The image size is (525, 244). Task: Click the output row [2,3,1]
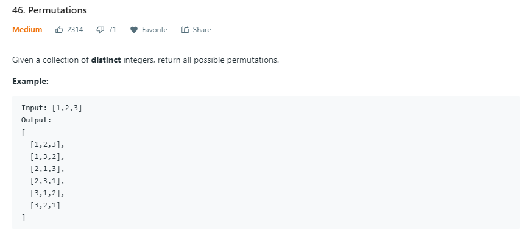[x=46, y=181]
